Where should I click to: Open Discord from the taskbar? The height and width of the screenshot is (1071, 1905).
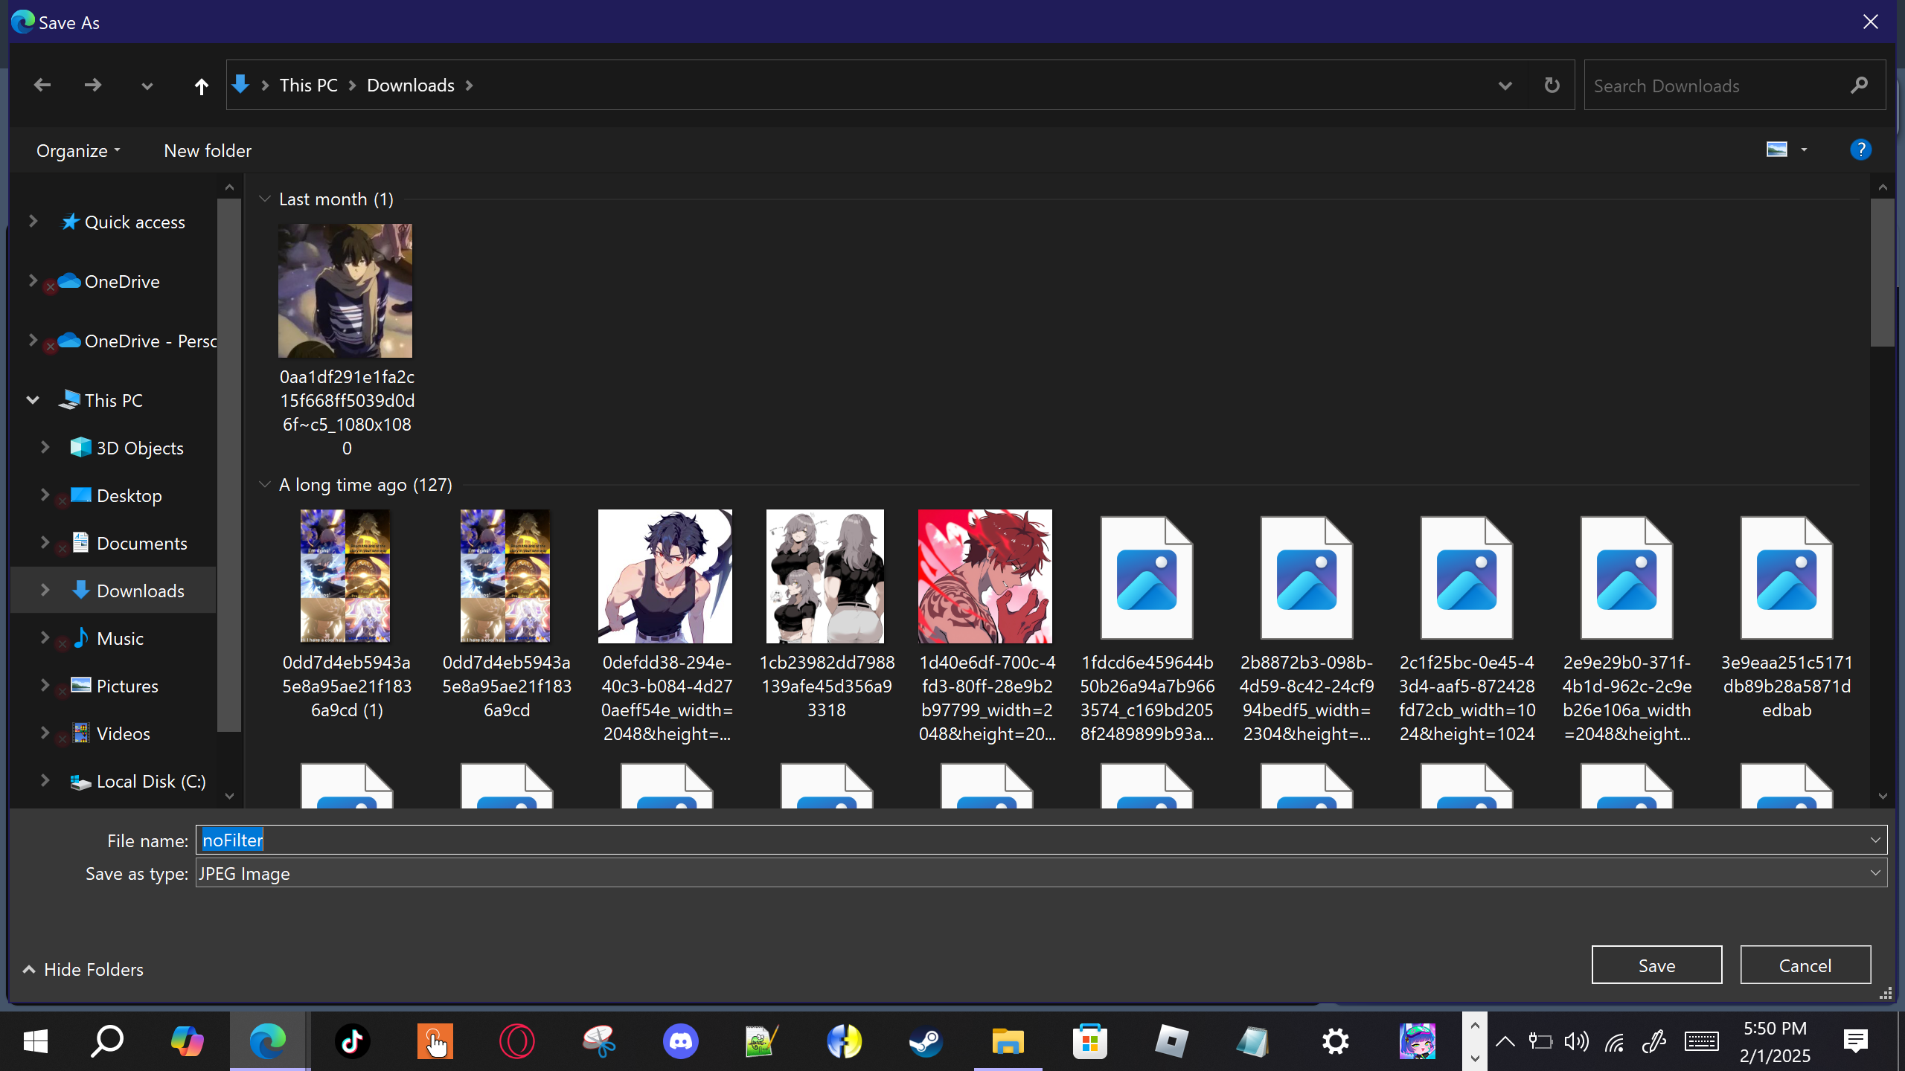(x=680, y=1041)
